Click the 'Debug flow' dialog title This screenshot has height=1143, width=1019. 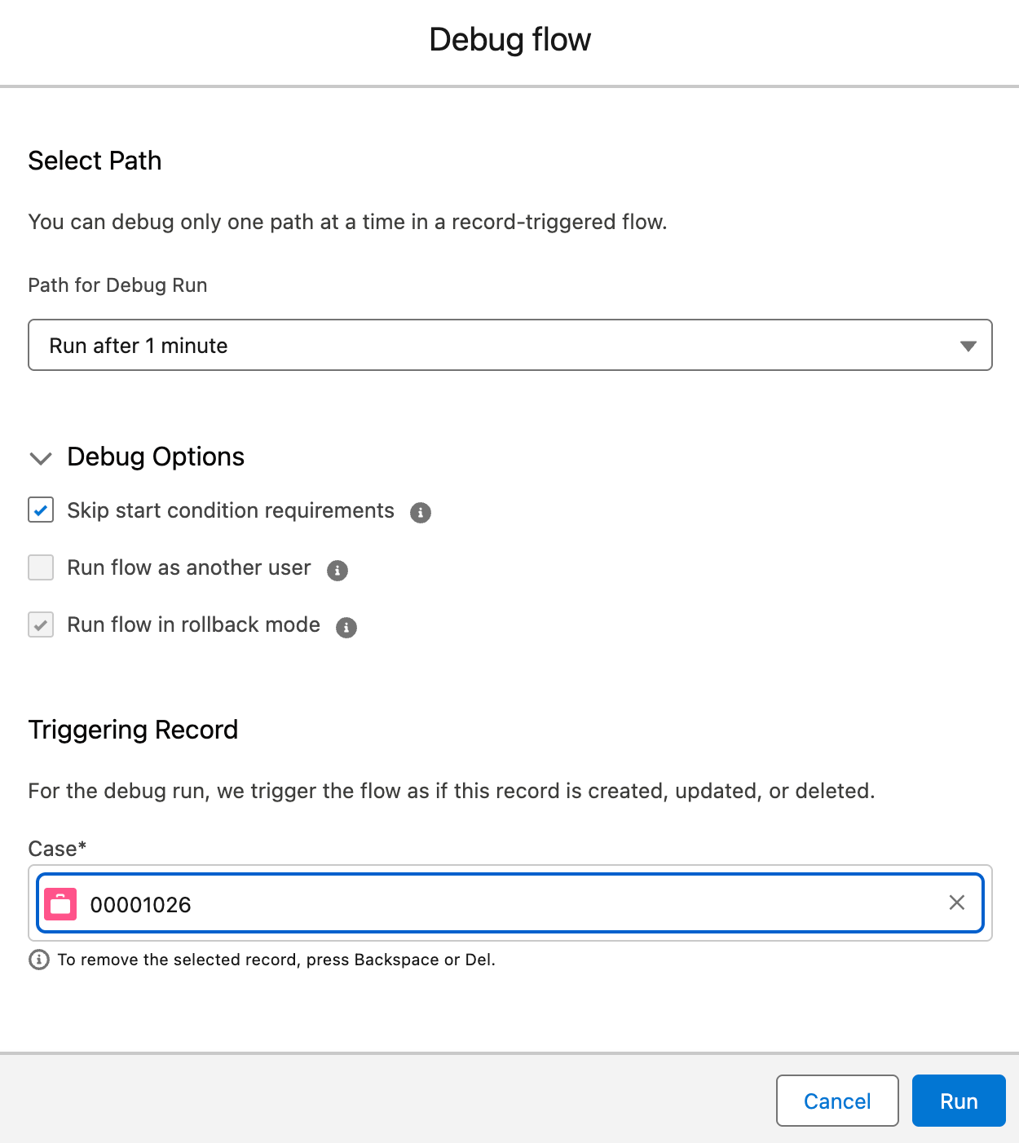510,39
